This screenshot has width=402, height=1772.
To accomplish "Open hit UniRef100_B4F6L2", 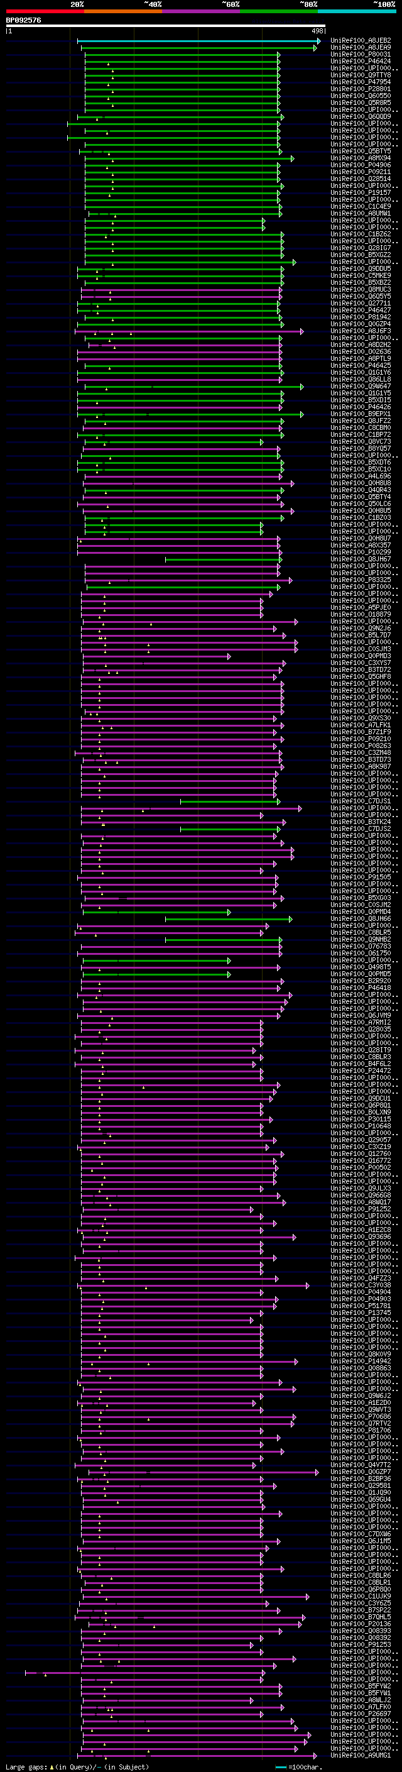I will (361, 1064).
